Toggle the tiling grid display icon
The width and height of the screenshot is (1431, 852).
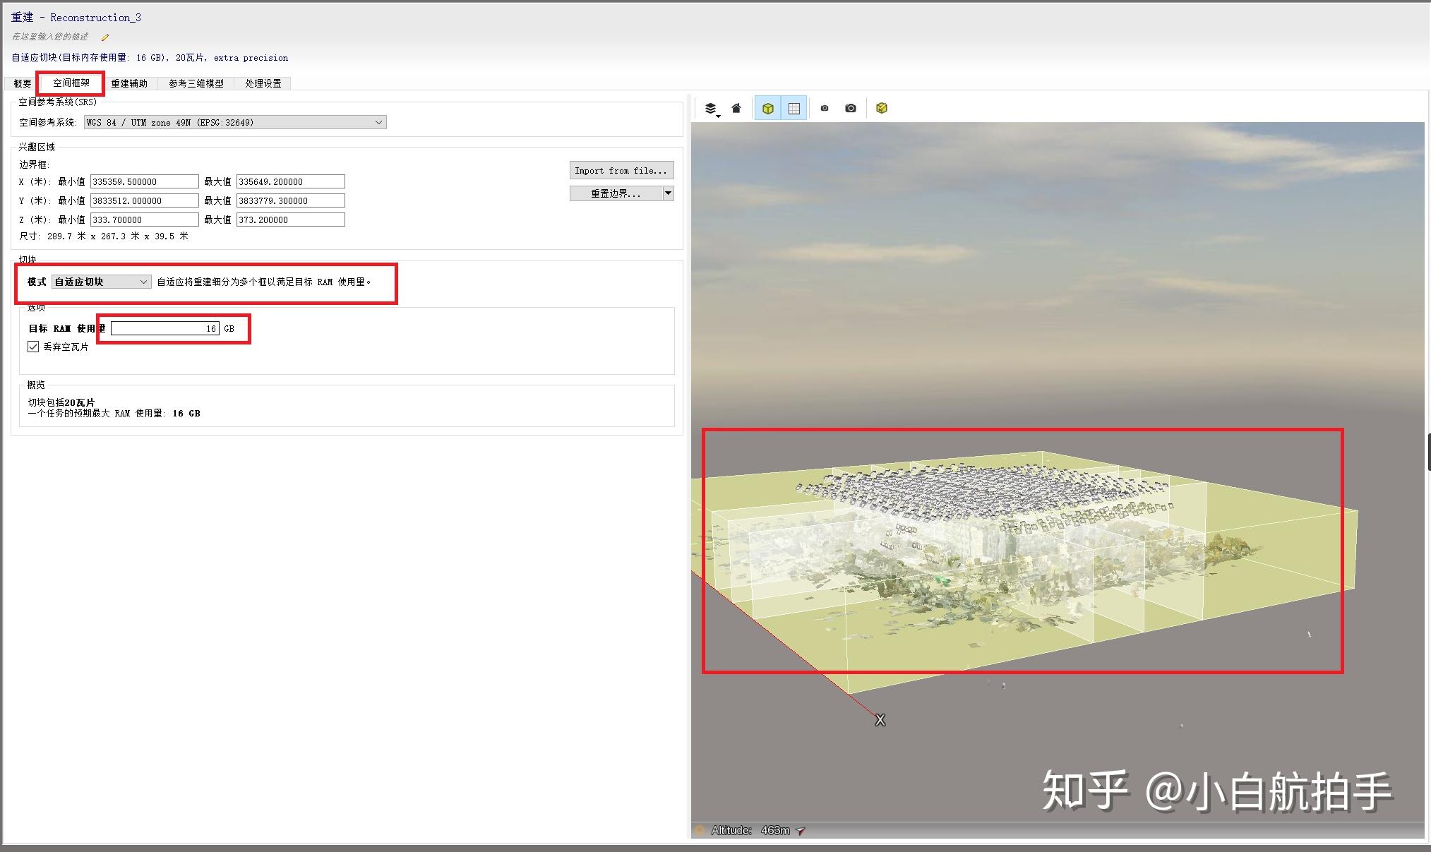pyautogui.click(x=794, y=108)
